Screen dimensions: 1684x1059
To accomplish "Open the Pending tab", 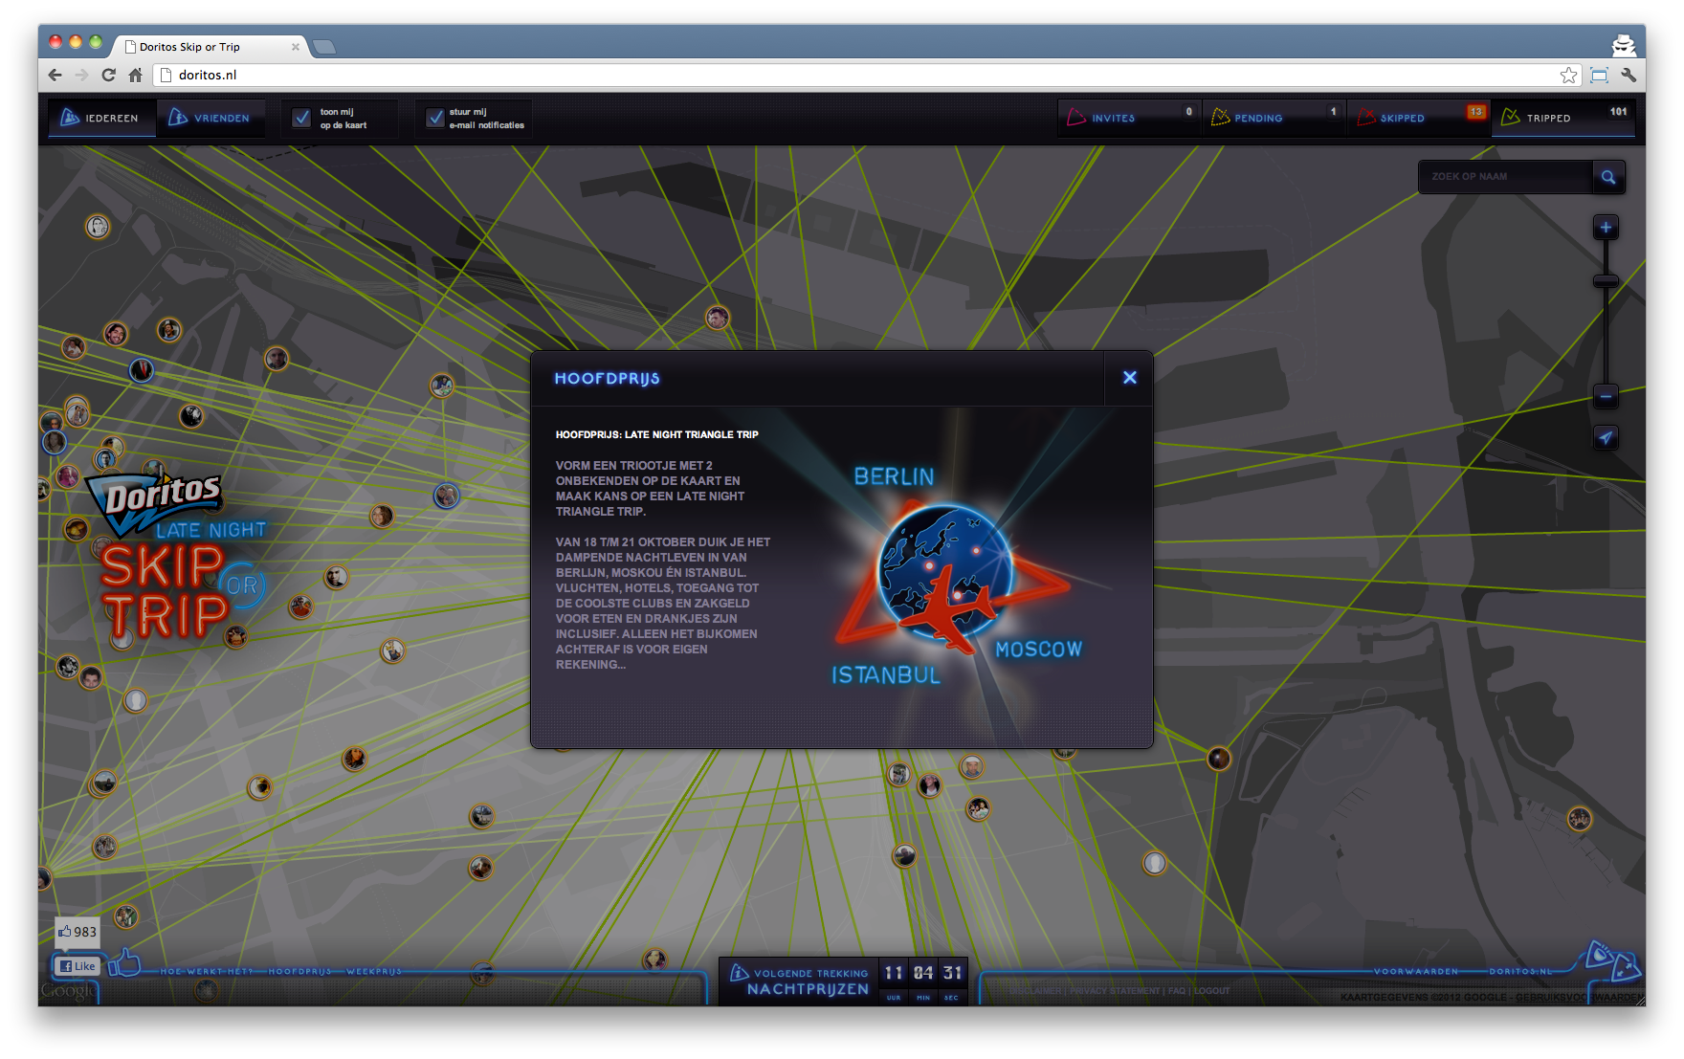I will [1274, 118].
